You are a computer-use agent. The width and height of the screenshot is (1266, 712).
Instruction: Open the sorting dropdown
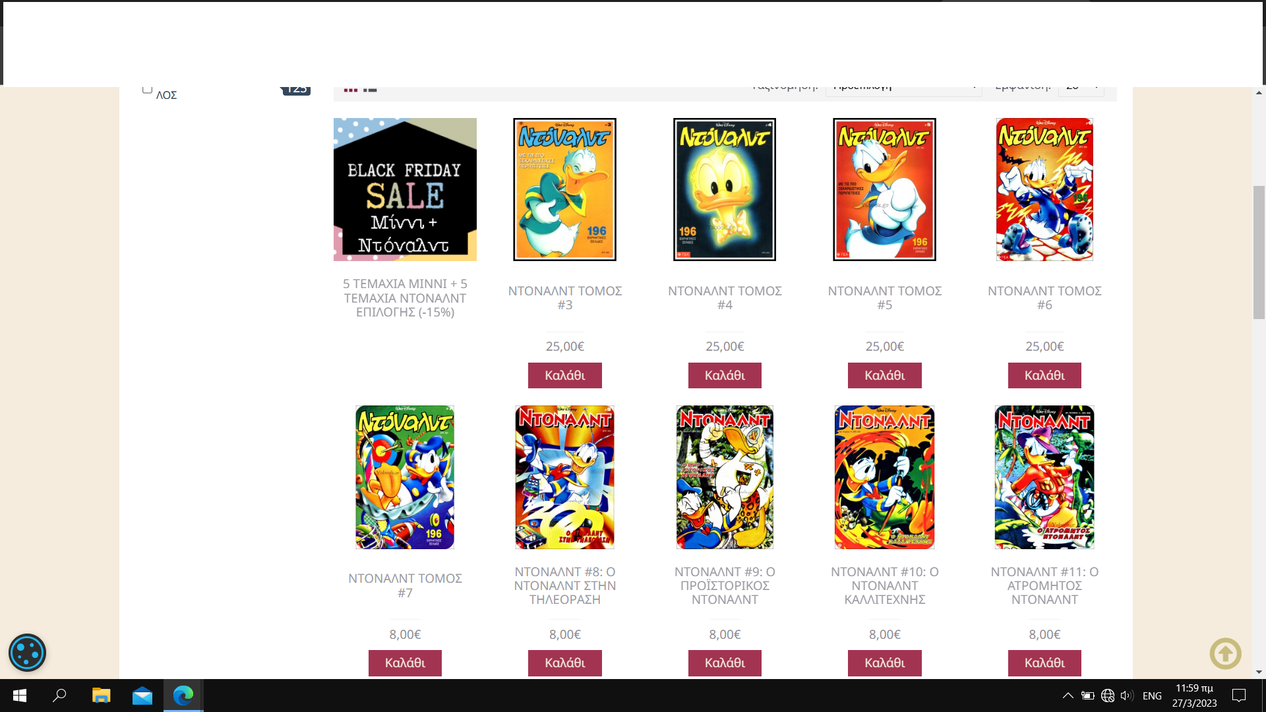point(903,90)
